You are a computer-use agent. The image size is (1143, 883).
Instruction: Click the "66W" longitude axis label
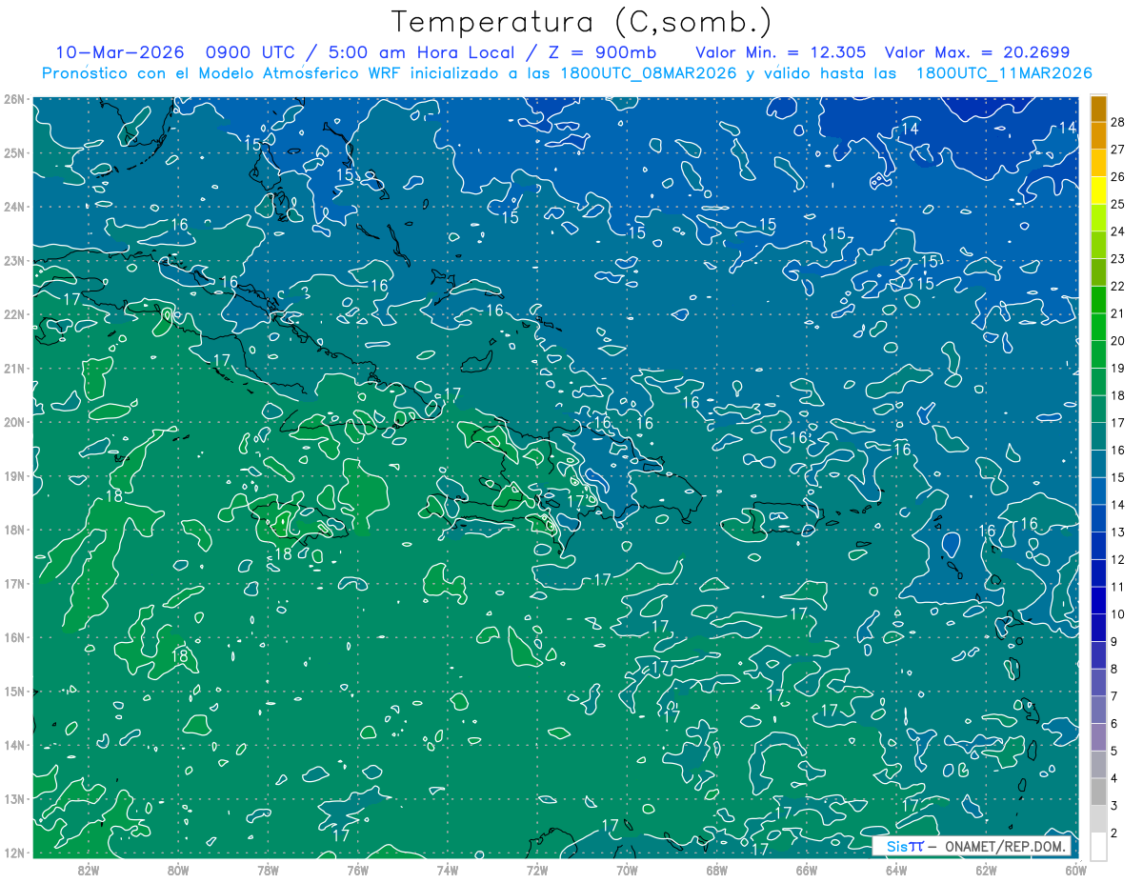(807, 870)
